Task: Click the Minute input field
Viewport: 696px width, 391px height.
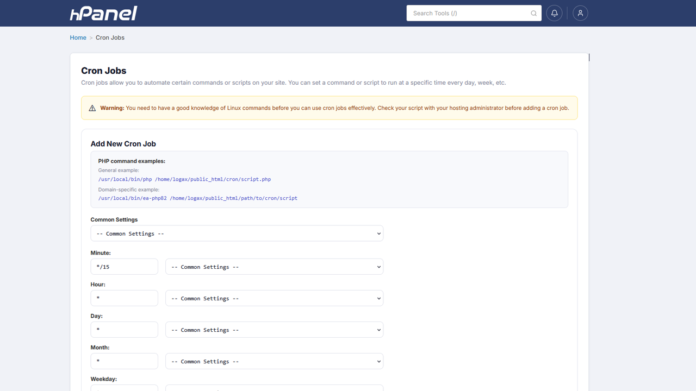Action: click(124, 267)
